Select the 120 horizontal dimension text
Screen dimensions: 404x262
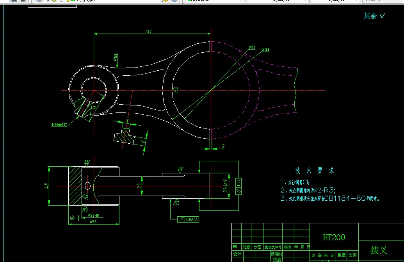[149, 31]
